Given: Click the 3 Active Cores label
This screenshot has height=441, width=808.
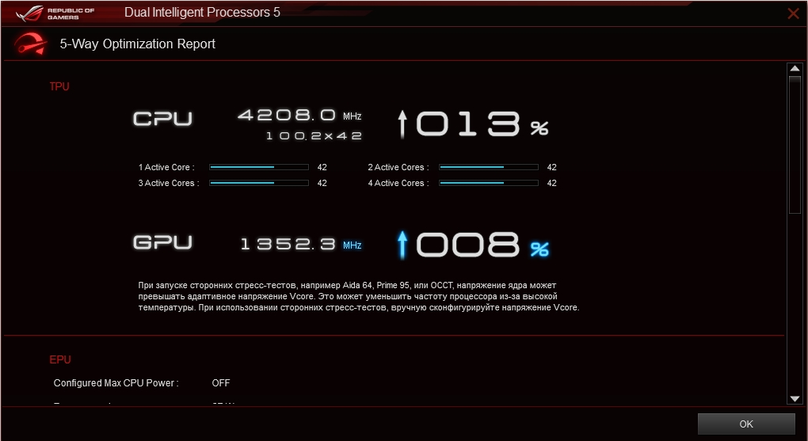Looking at the screenshot, I should pos(169,183).
